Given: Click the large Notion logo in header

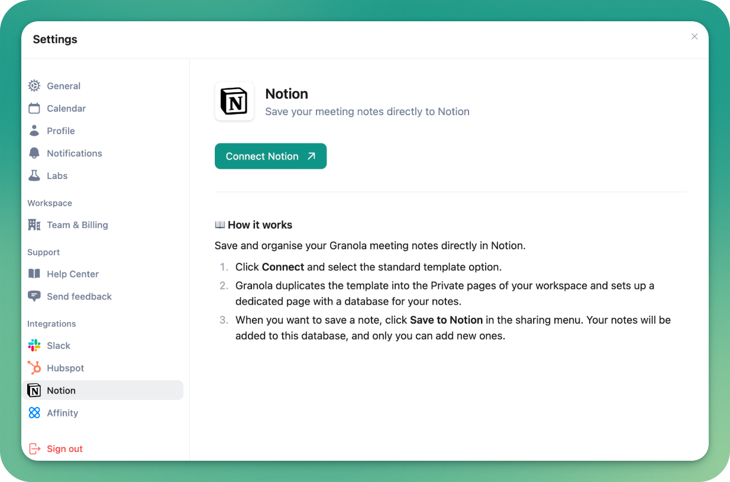Looking at the screenshot, I should (x=234, y=101).
